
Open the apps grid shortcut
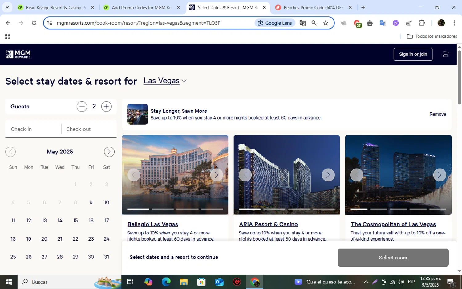coord(7,36)
